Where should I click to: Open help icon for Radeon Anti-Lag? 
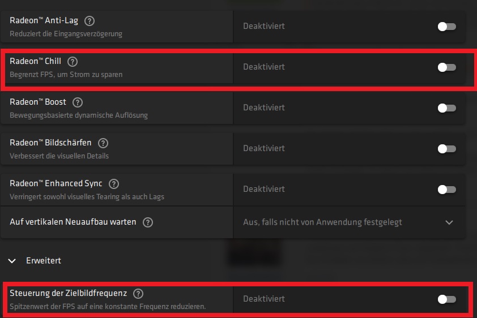pos(90,21)
